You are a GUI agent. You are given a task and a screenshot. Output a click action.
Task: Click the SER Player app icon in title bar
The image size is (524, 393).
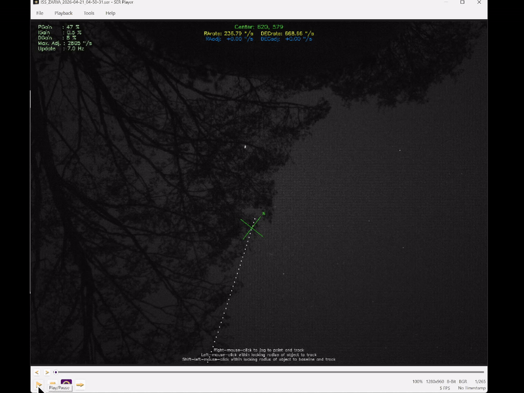pos(36,3)
